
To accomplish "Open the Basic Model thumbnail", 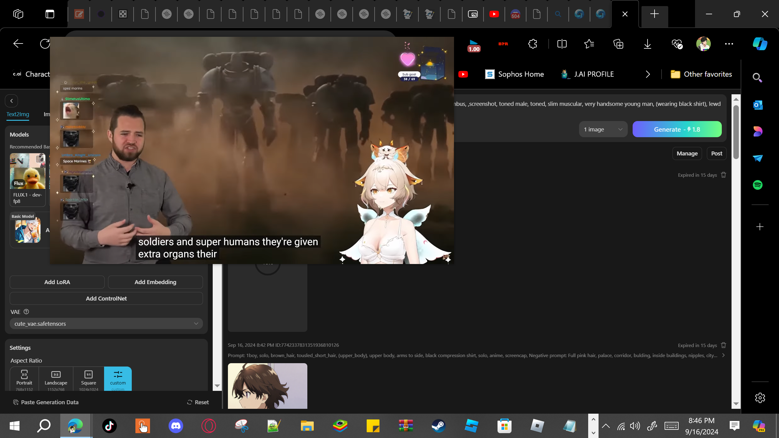I will pyautogui.click(x=27, y=230).
